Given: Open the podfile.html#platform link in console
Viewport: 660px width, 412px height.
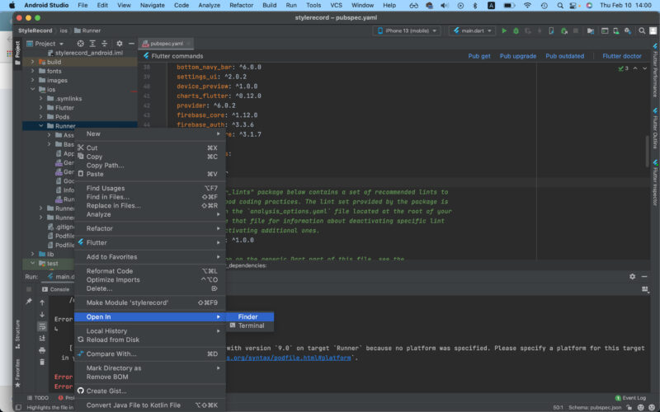Looking at the screenshot, I should click(289, 358).
